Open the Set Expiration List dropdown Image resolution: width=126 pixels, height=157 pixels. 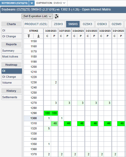click(x=37, y=16)
